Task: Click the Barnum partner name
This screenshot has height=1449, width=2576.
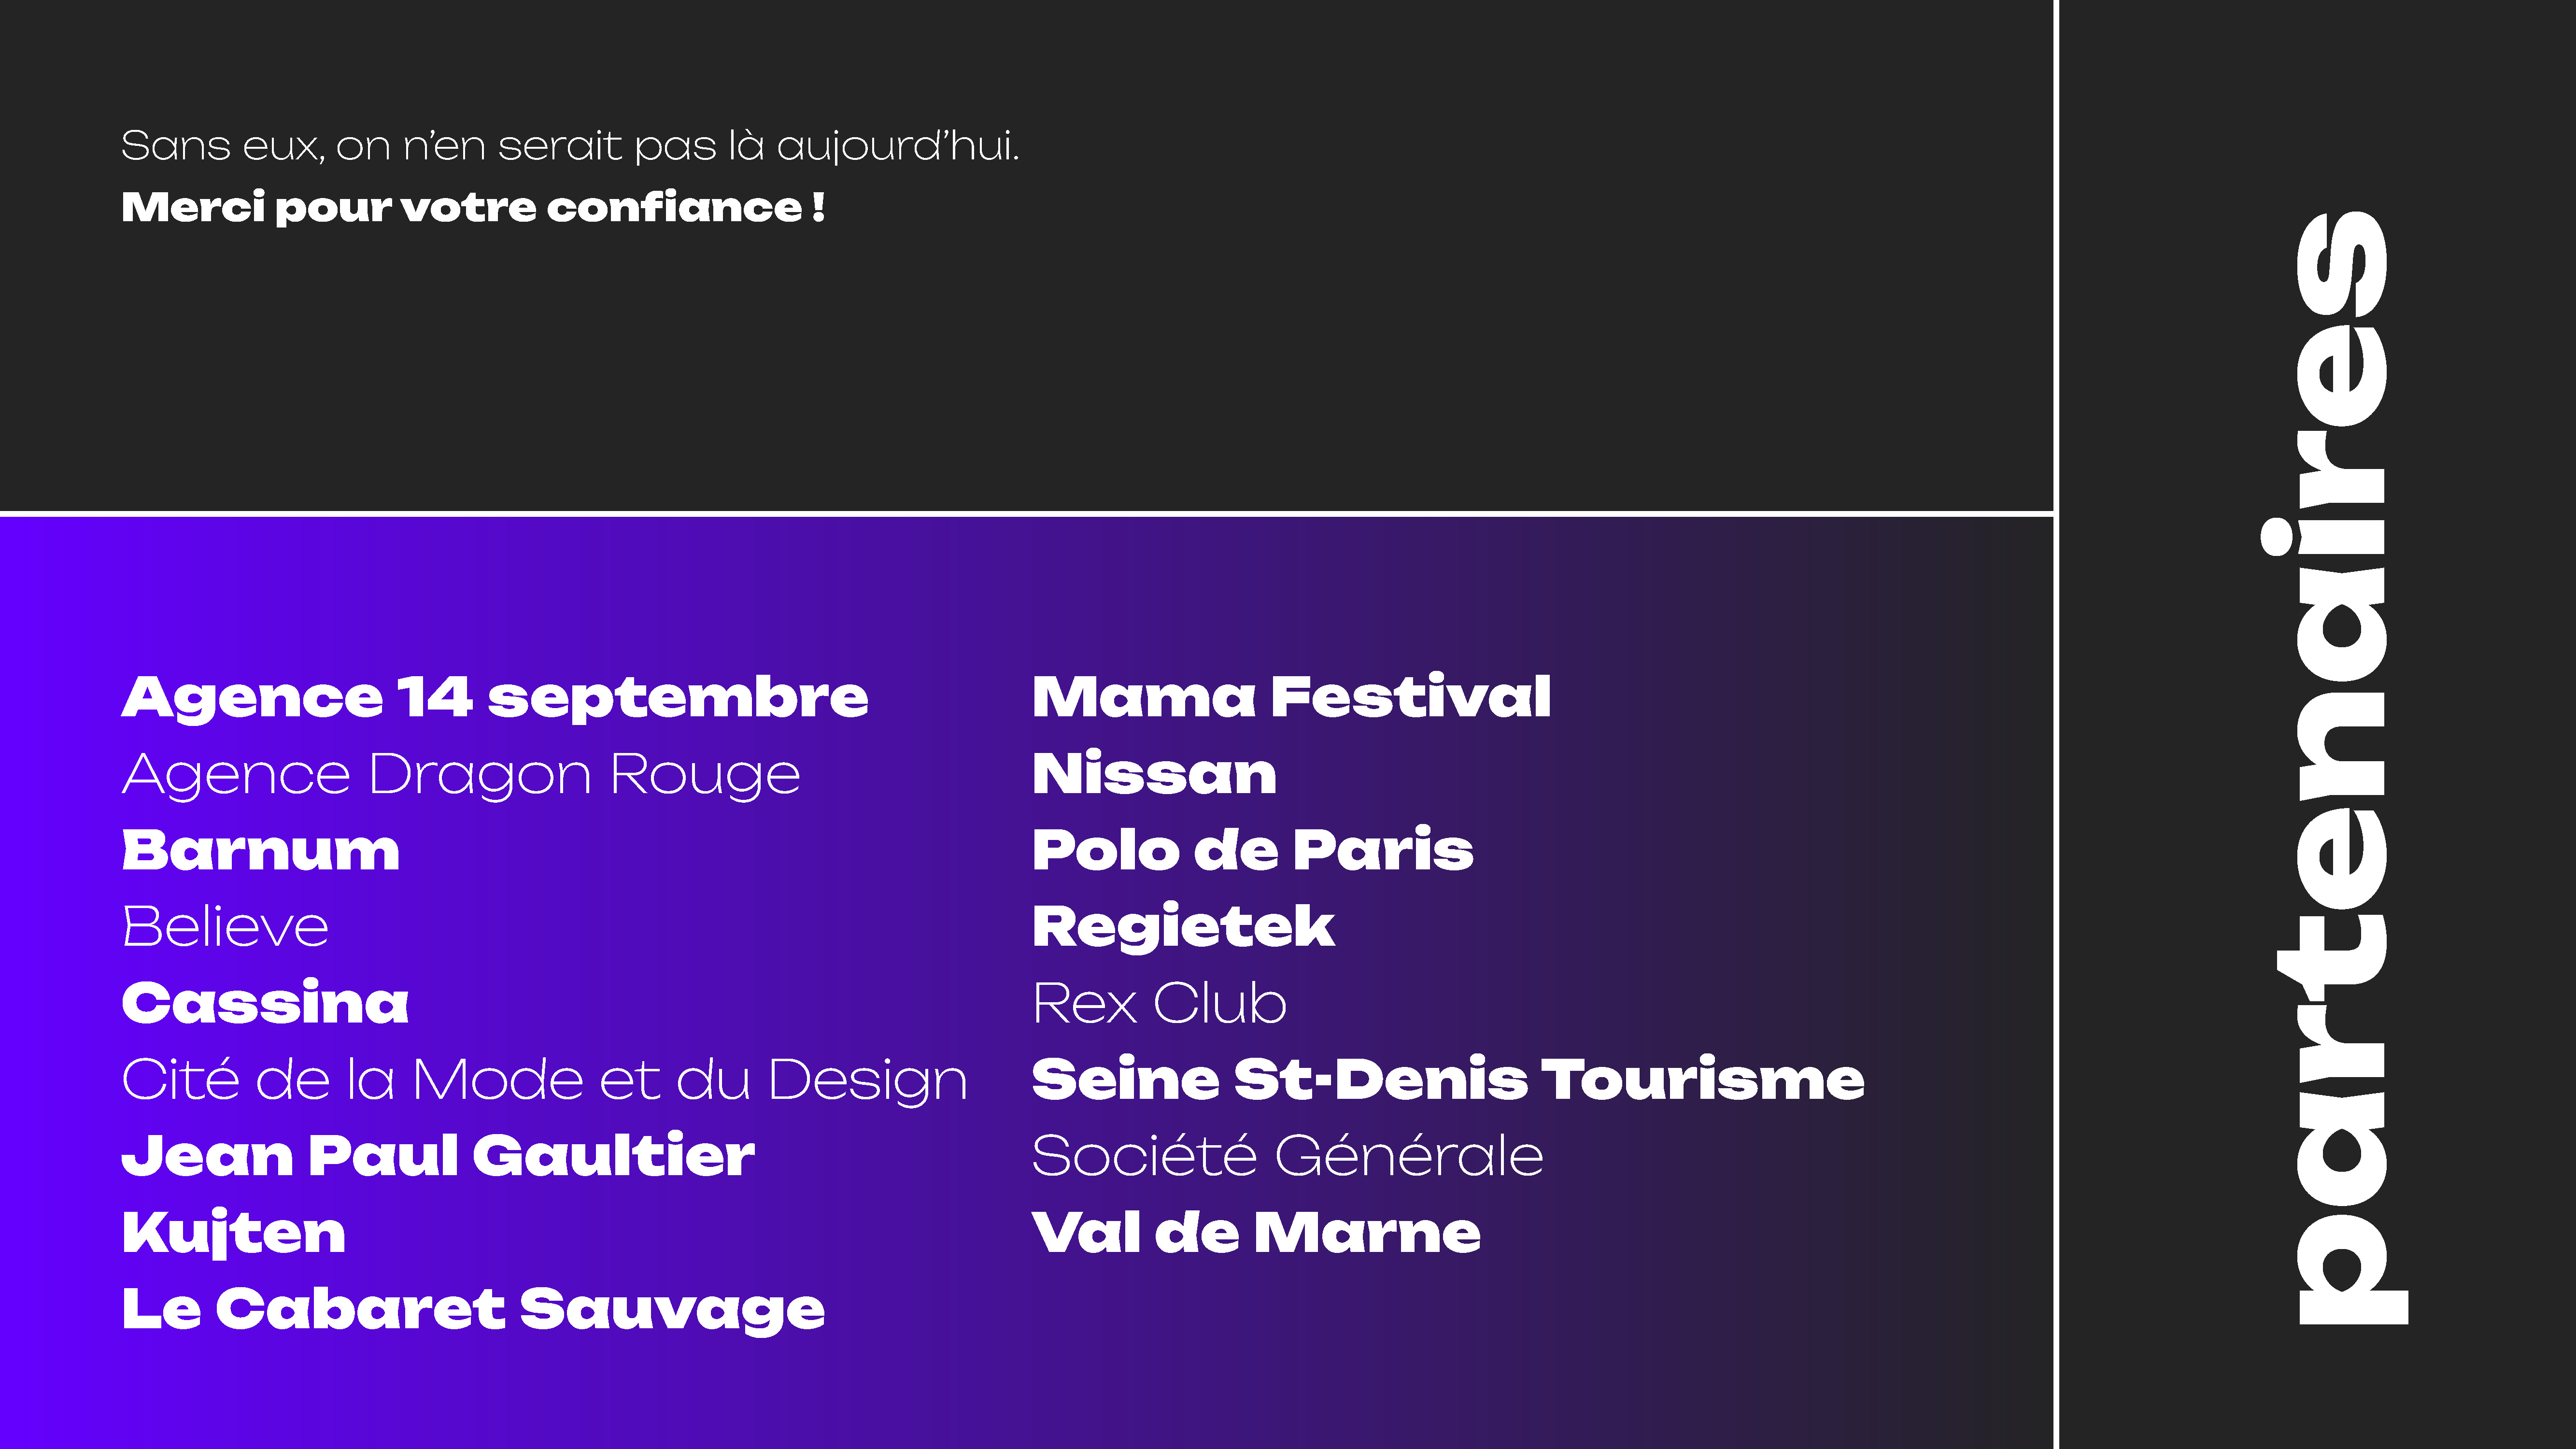Action: point(260,851)
